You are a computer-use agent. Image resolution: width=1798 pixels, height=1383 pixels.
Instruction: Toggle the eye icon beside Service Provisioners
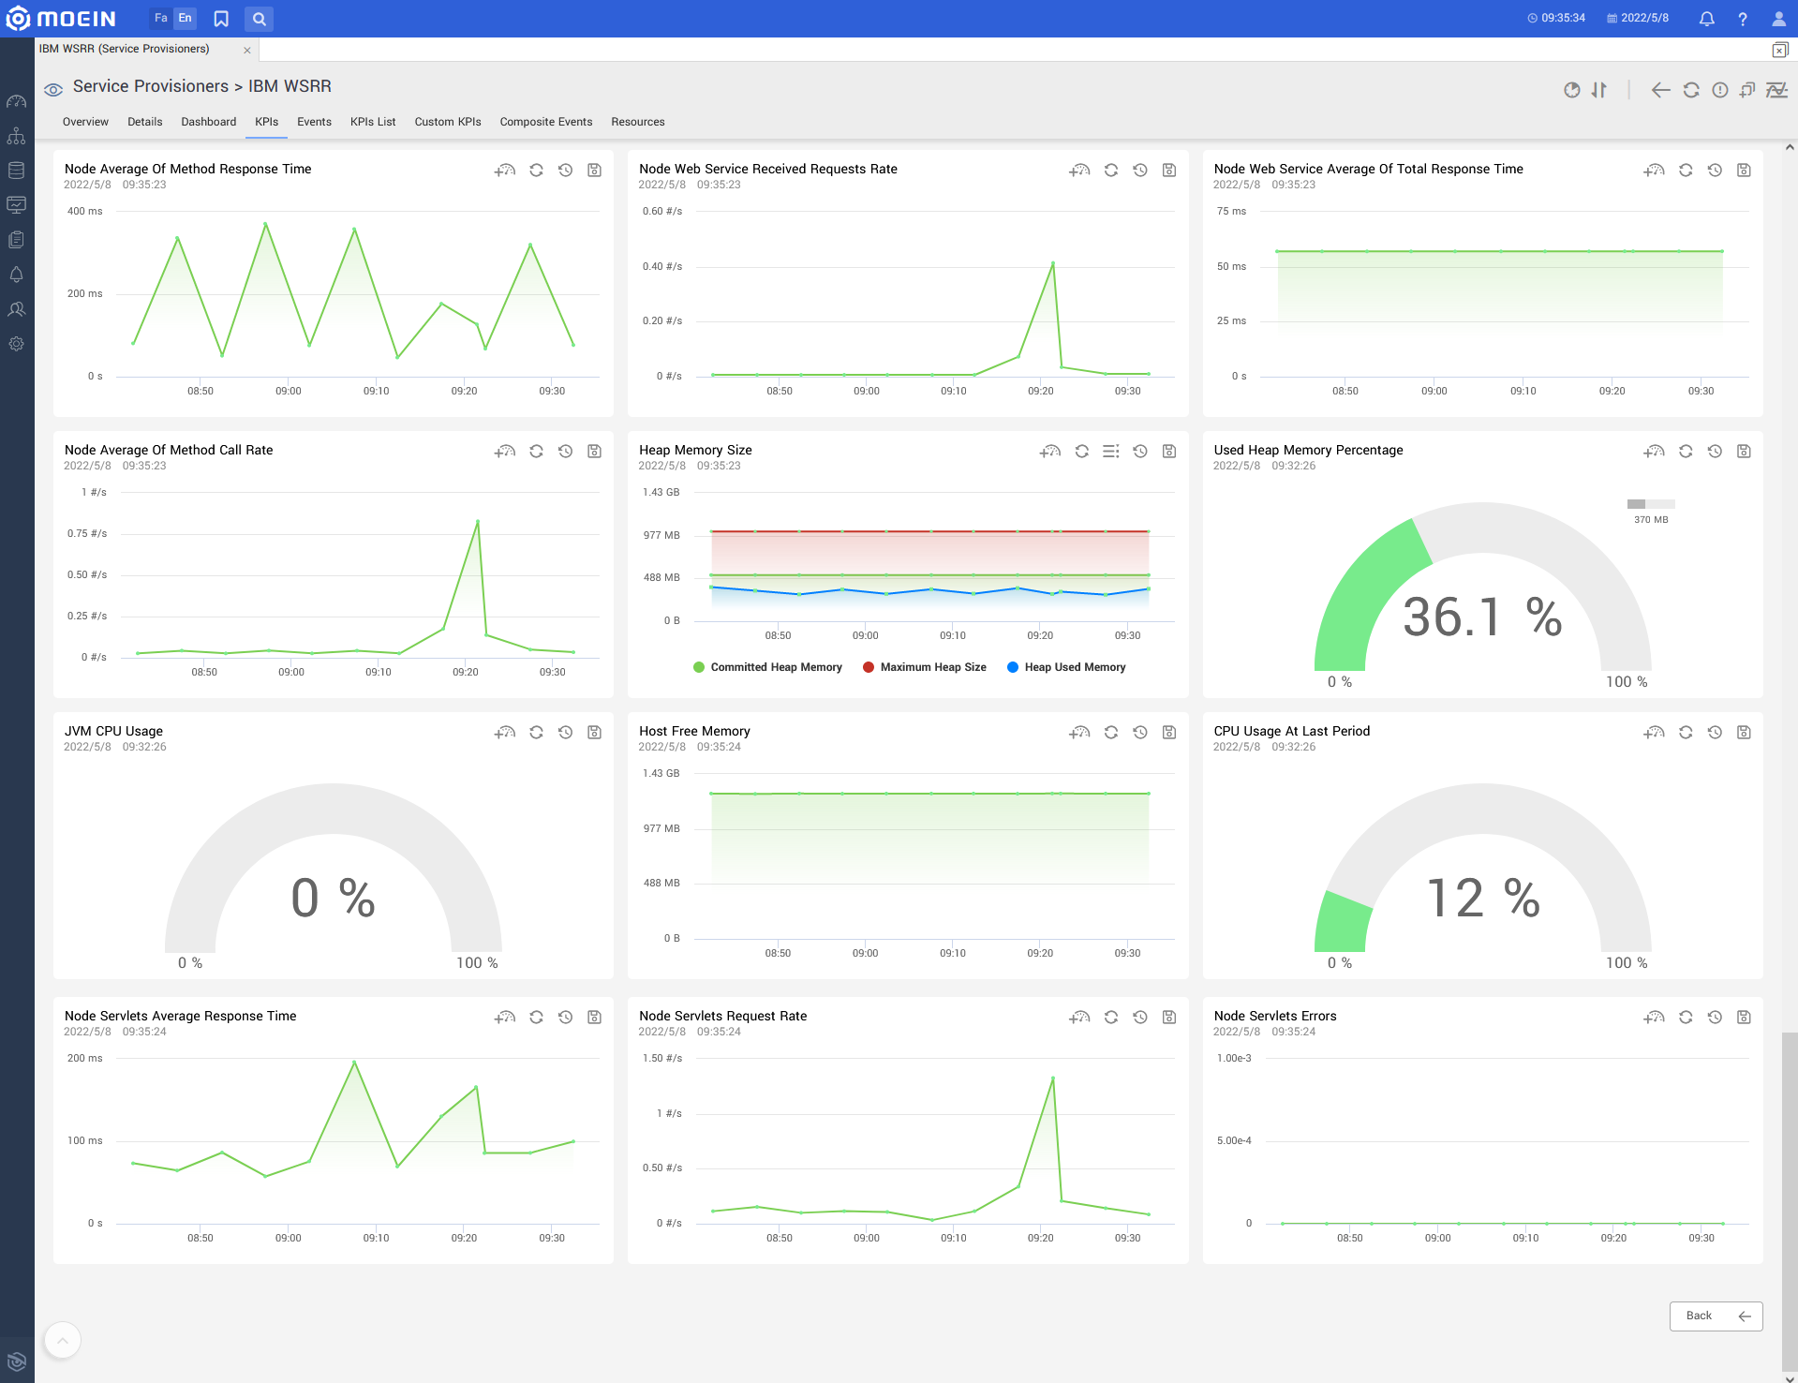pyautogui.click(x=53, y=89)
